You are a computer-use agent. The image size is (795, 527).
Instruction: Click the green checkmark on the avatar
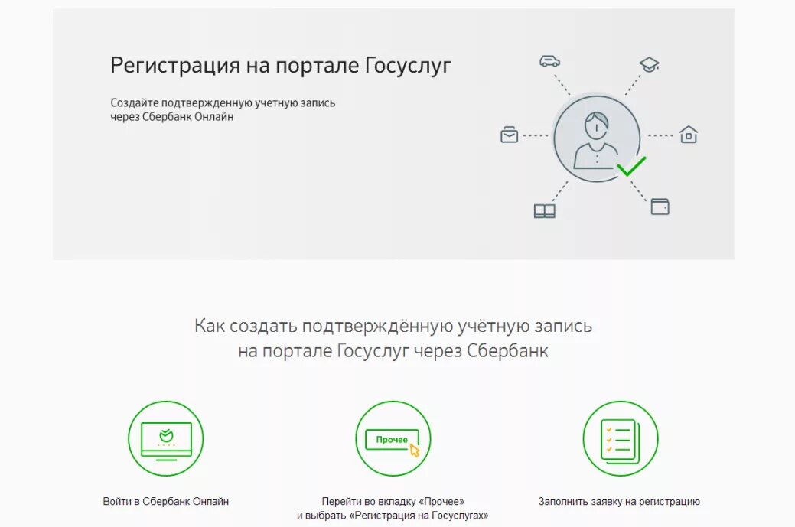[631, 166]
